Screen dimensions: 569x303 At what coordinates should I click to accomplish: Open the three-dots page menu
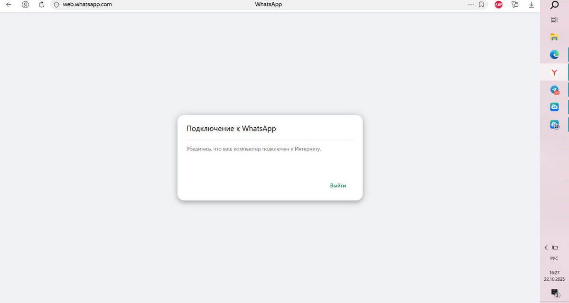coord(471,5)
